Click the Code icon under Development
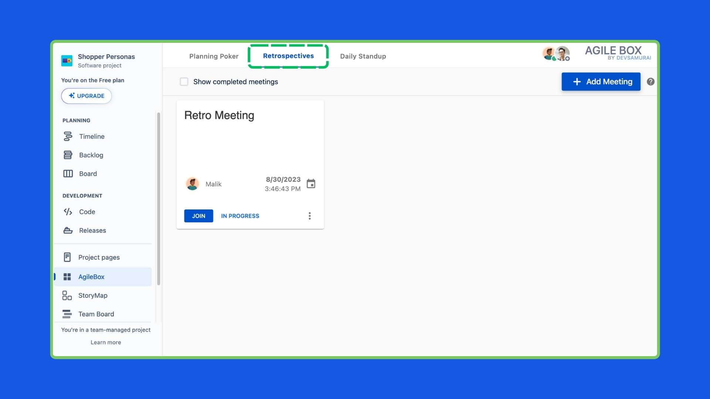This screenshot has width=710, height=399. point(68,212)
